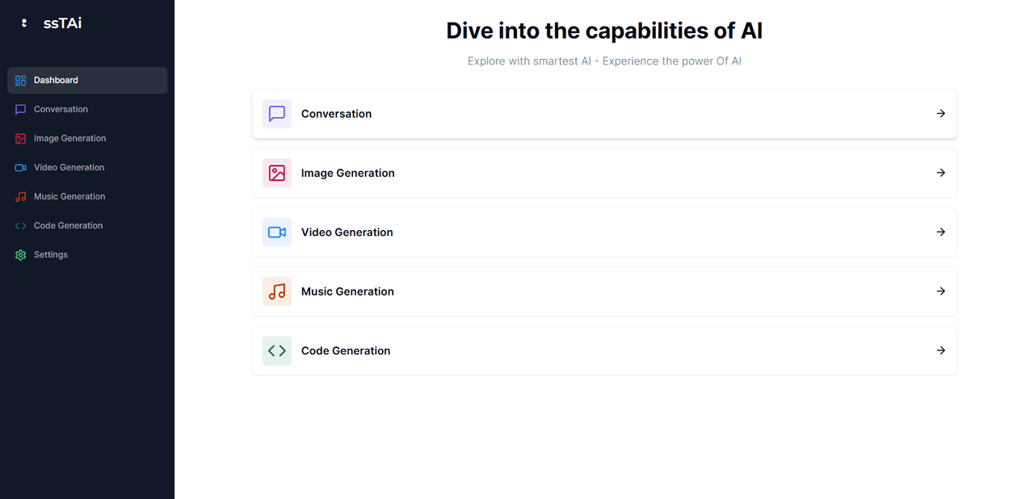Click the green Settings gear icon
This screenshot has width=1034, height=499.
pos(21,255)
